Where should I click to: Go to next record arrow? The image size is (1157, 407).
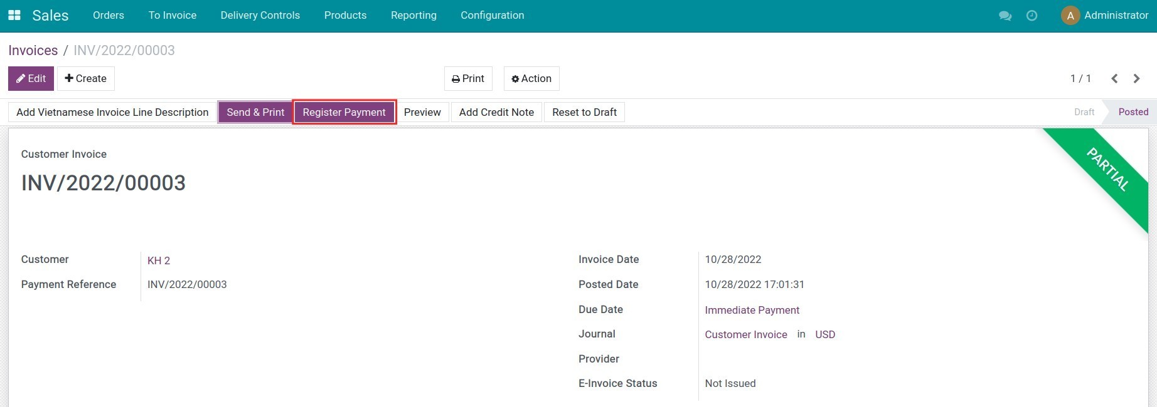[x=1136, y=78]
